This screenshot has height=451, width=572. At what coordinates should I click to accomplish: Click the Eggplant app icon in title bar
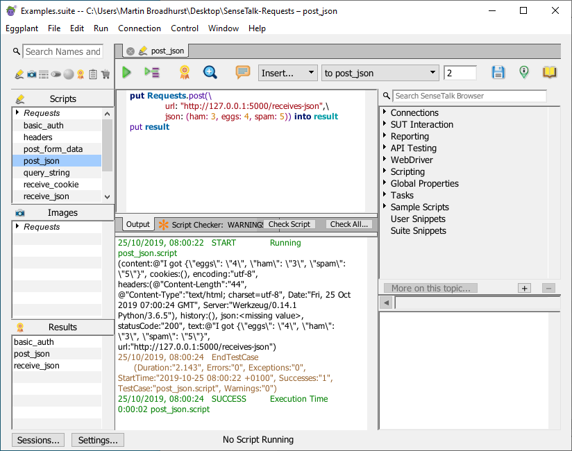click(x=11, y=11)
